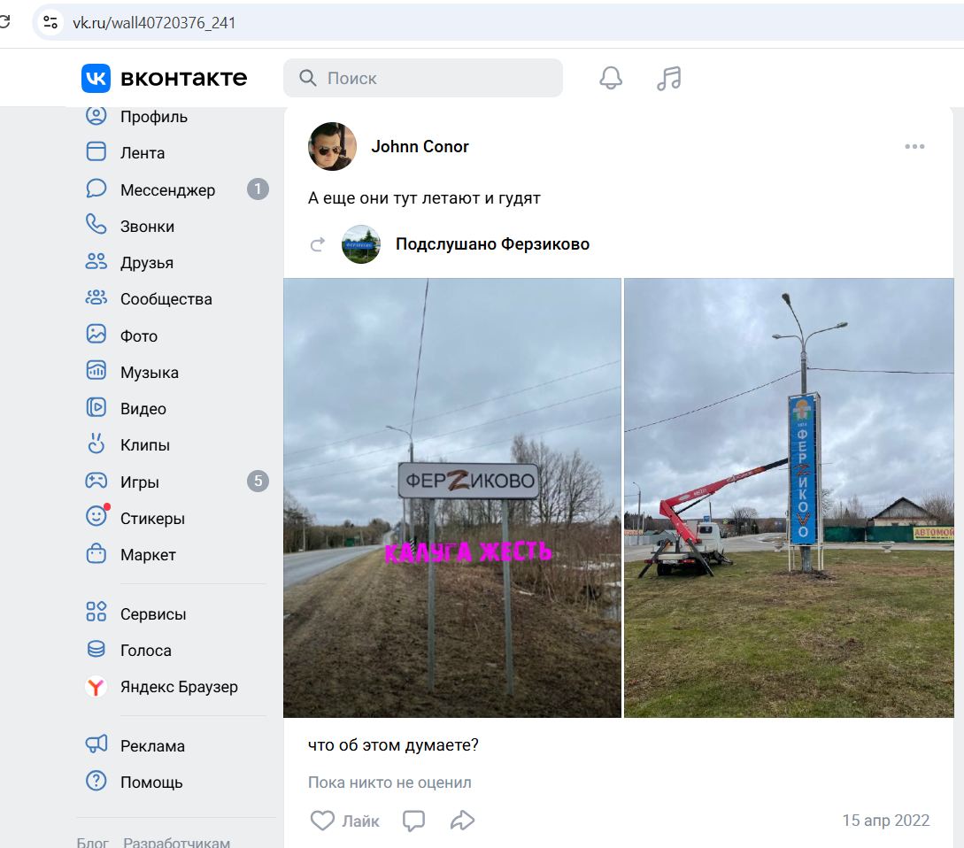Click the text Пока никто не оценил
Screen dimensions: 964x848
click(389, 782)
